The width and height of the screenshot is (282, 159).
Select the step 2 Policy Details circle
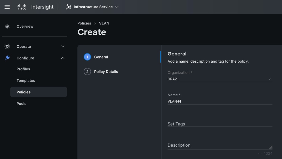coord(87,72)
